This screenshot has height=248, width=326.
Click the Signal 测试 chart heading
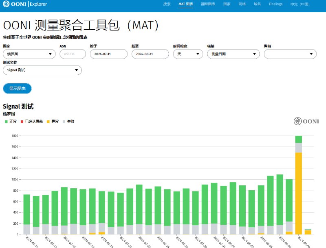click(x=18, y=107)
